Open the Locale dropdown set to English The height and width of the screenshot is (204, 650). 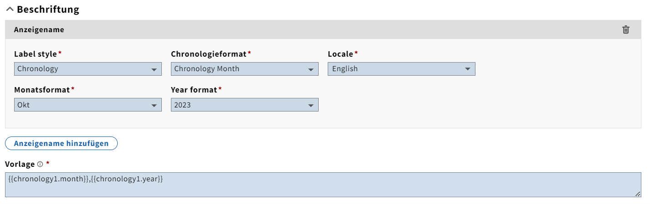[x=401, y=69]
